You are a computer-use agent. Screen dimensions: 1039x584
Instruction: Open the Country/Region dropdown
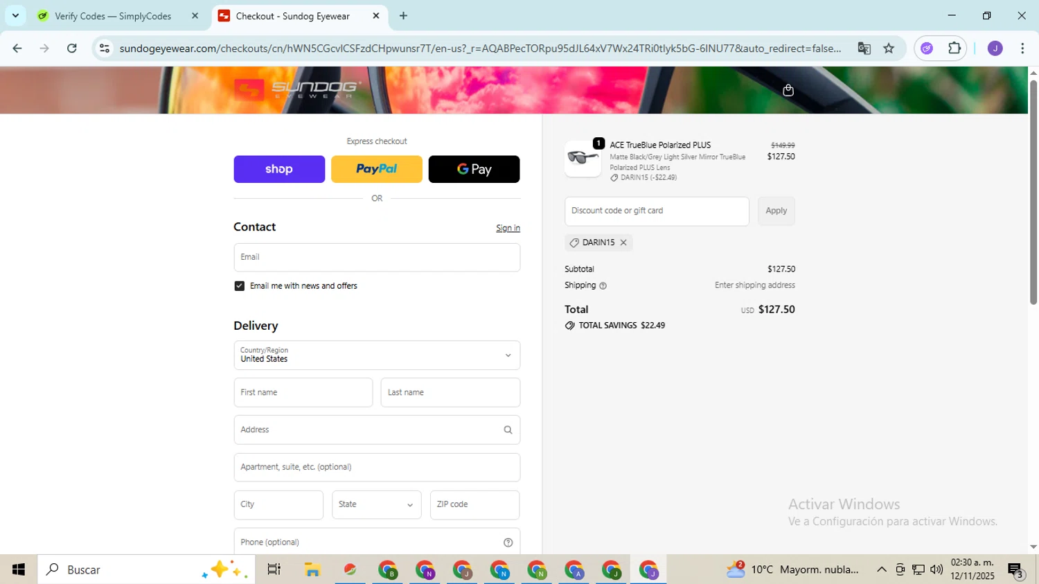(377, 355)
